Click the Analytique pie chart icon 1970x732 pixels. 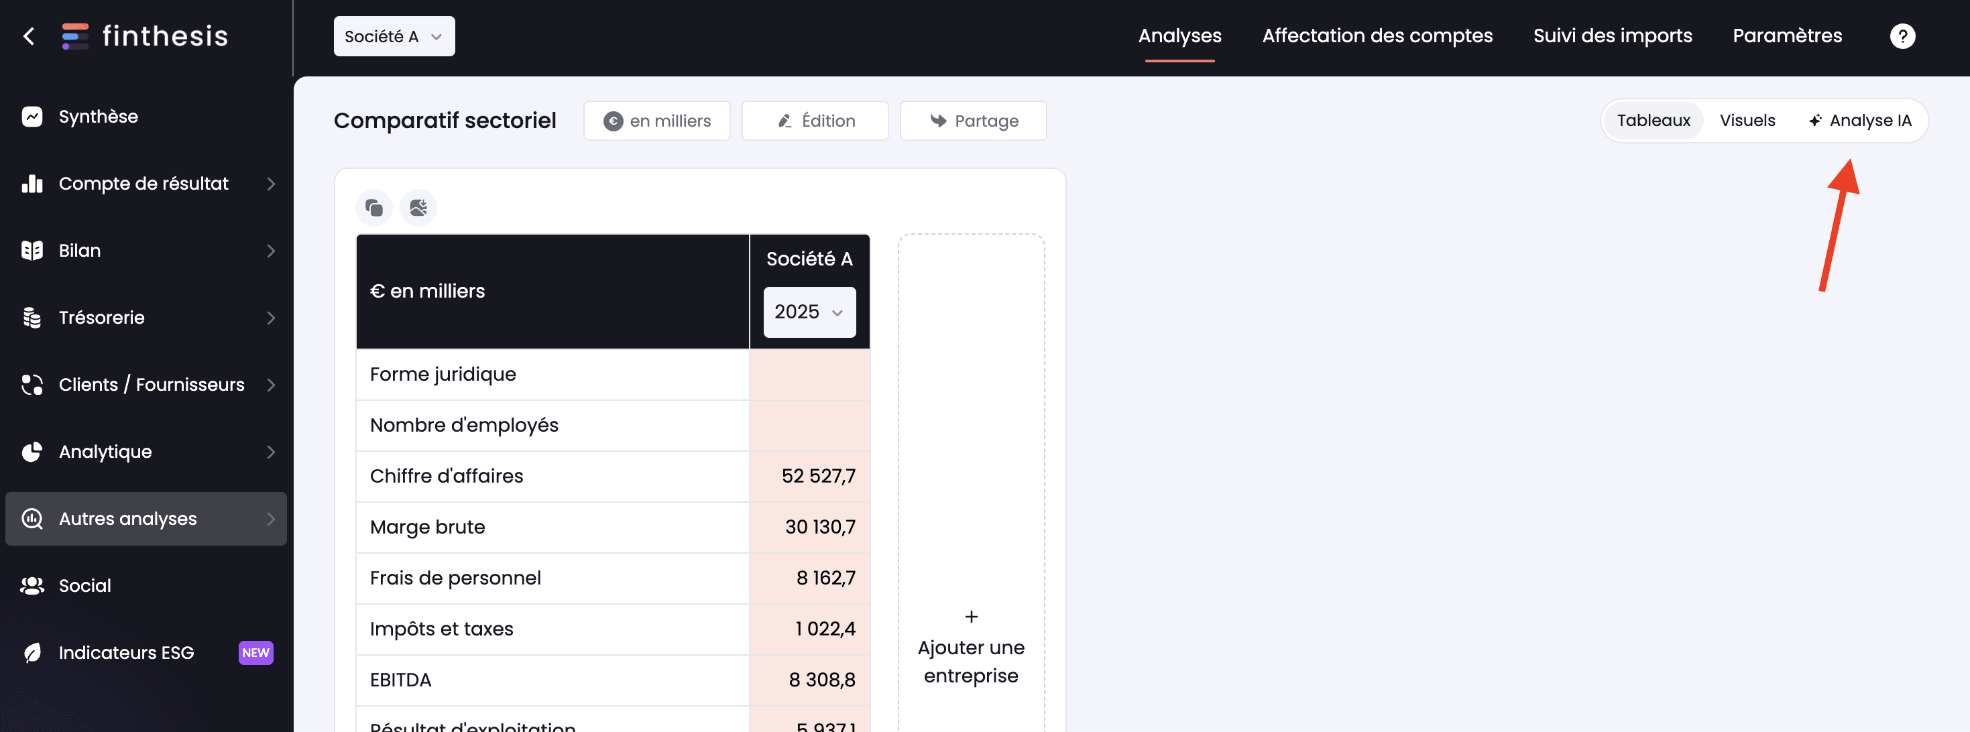click(x=32, y=452)
